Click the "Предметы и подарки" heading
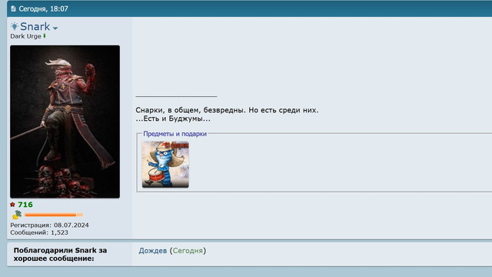The image size is (492, 277). pyautogui.click(x=175, y=134)
